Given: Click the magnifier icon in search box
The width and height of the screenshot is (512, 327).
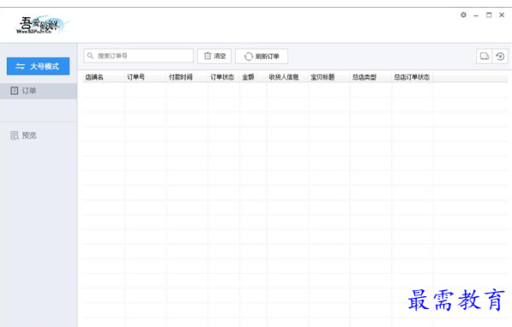Looking at the screenshot, I should pos(90,56).
